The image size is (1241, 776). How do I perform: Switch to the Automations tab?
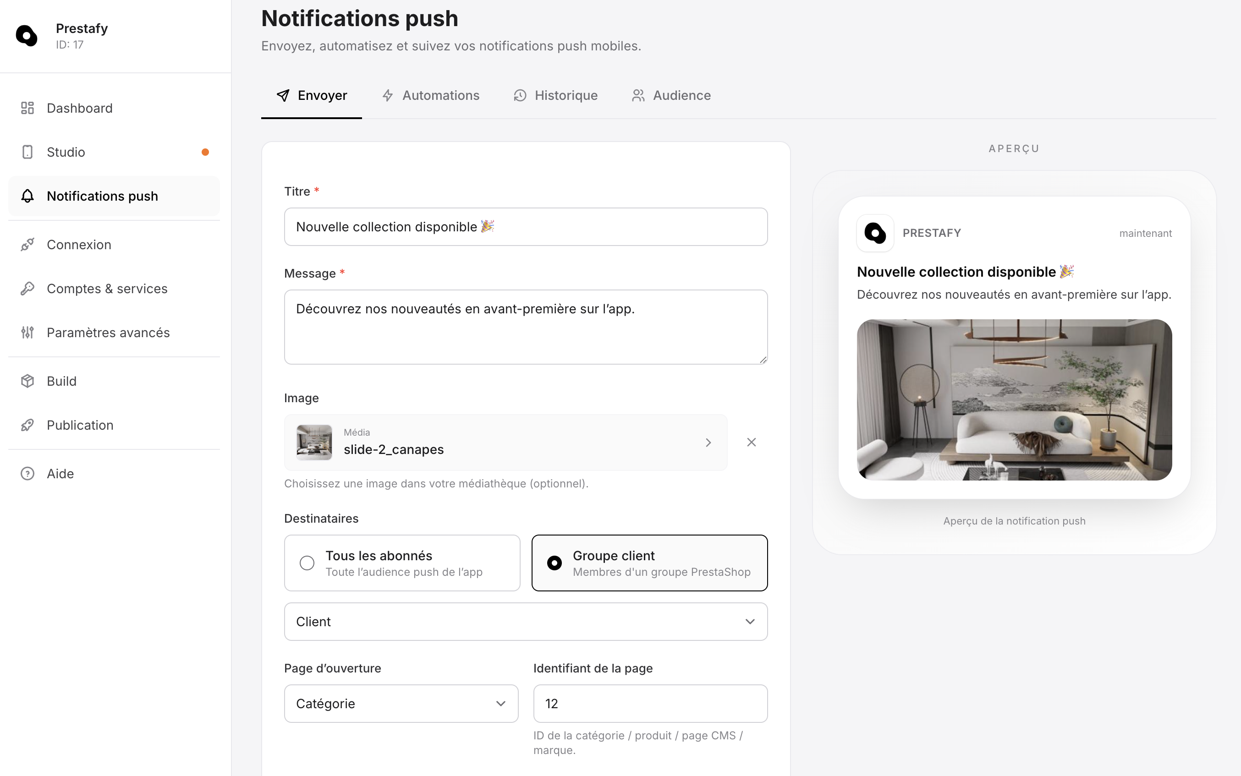[x=430, y=95]
